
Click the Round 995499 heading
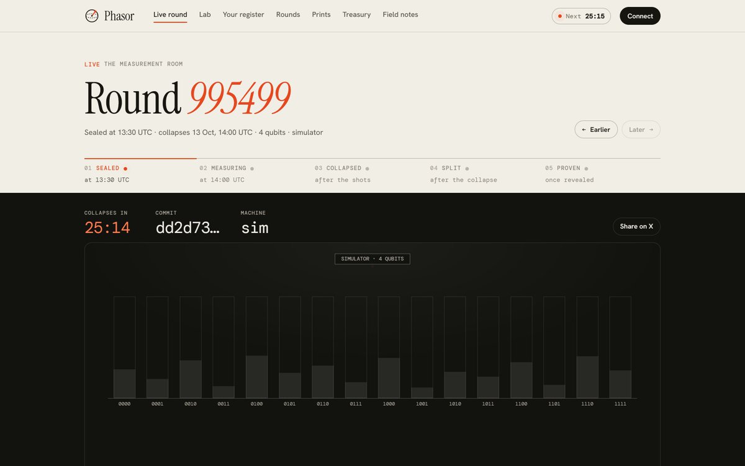coord(187,98)
